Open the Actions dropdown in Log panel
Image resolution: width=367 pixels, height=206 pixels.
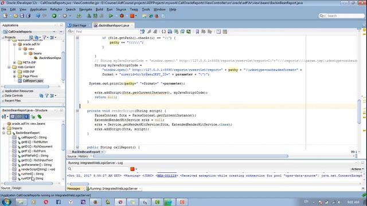point(357,169)
